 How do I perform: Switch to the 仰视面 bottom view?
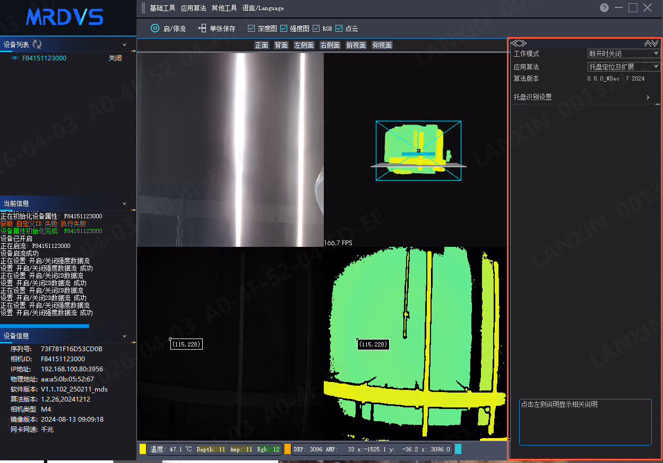[382, 46]
